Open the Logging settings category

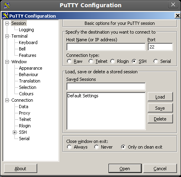26,30
